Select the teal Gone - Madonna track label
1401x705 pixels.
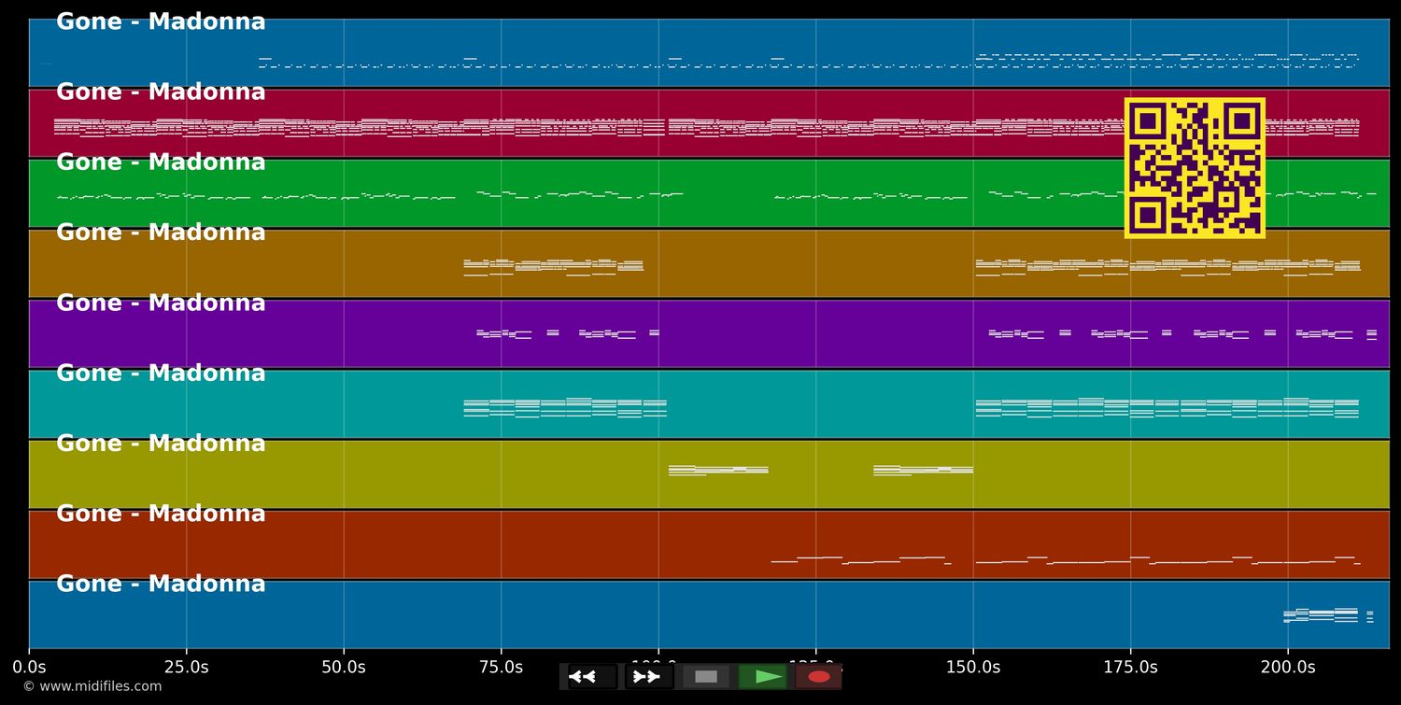pyautogui.click(x=161, y=374)
